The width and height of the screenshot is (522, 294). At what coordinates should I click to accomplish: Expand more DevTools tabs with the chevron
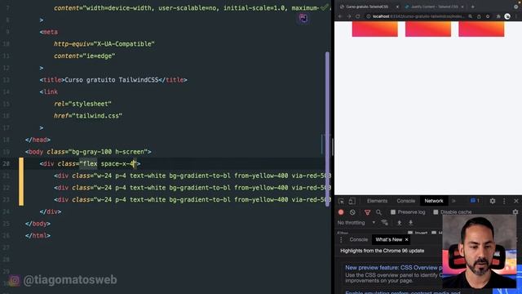click(453, 201)
